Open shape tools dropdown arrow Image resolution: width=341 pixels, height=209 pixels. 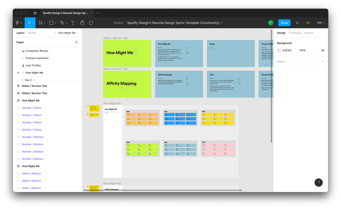56,23
